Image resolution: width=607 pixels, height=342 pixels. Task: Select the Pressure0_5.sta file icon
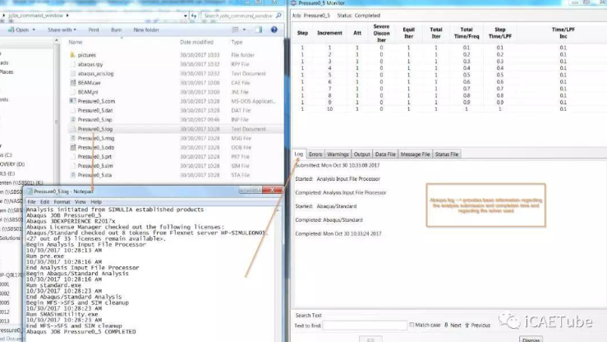[x=72, y=175]
